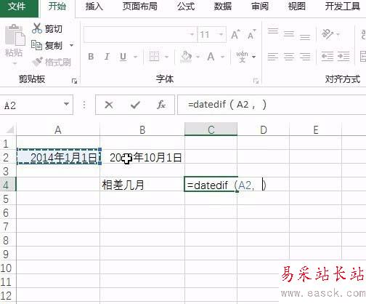Switch to the 公式 (Formulas) tab

[x=186, y=7]
